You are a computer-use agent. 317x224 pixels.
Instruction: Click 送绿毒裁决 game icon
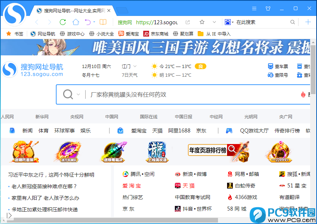[113, 152]
